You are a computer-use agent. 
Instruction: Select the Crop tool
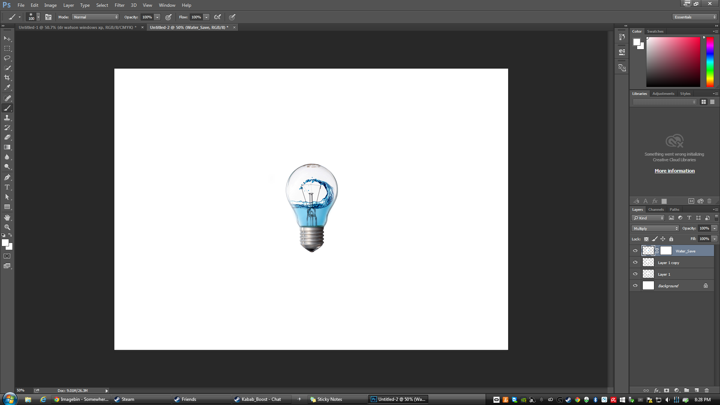click(7, 78)
